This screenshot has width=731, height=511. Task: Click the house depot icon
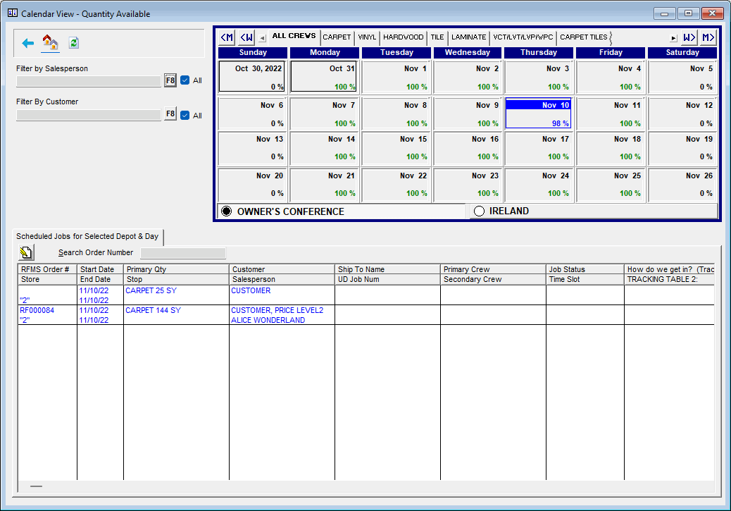point(50,42)
